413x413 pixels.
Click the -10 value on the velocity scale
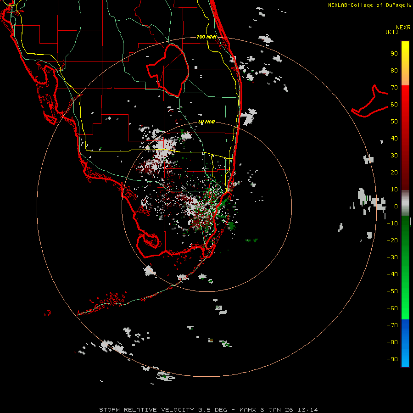point(392,223)
